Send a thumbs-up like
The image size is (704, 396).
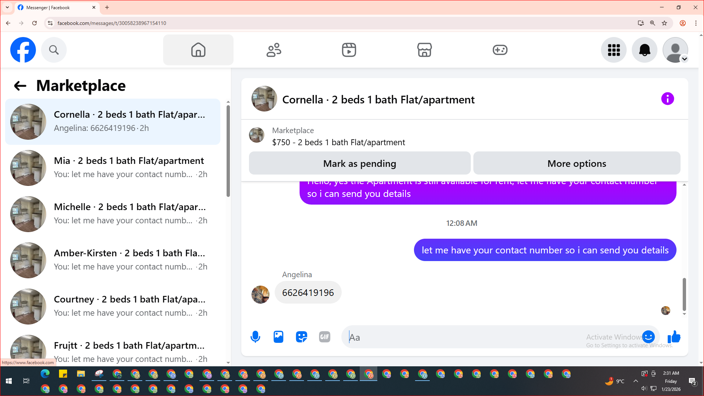point(674,337)
